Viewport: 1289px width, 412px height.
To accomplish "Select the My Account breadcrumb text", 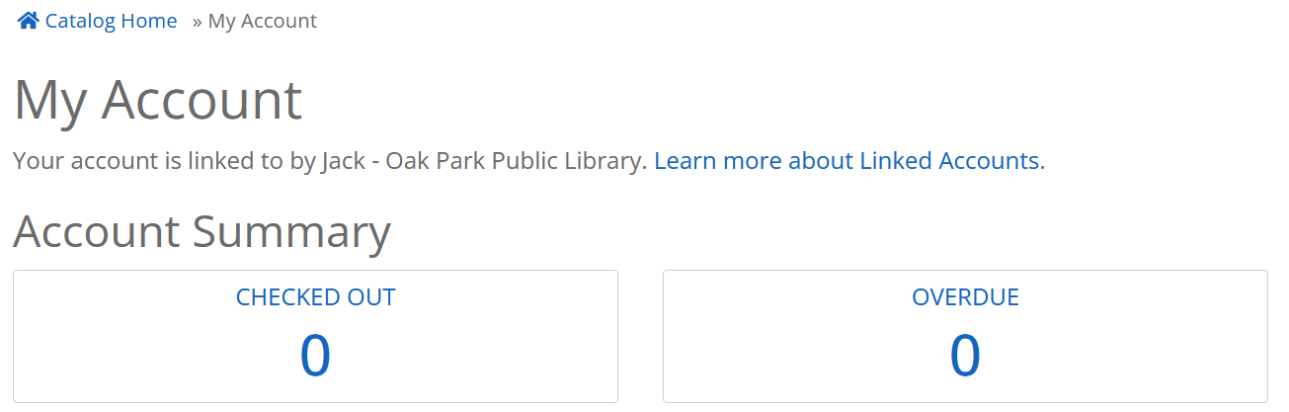I will pyautogui.click(x=263, y=21).
